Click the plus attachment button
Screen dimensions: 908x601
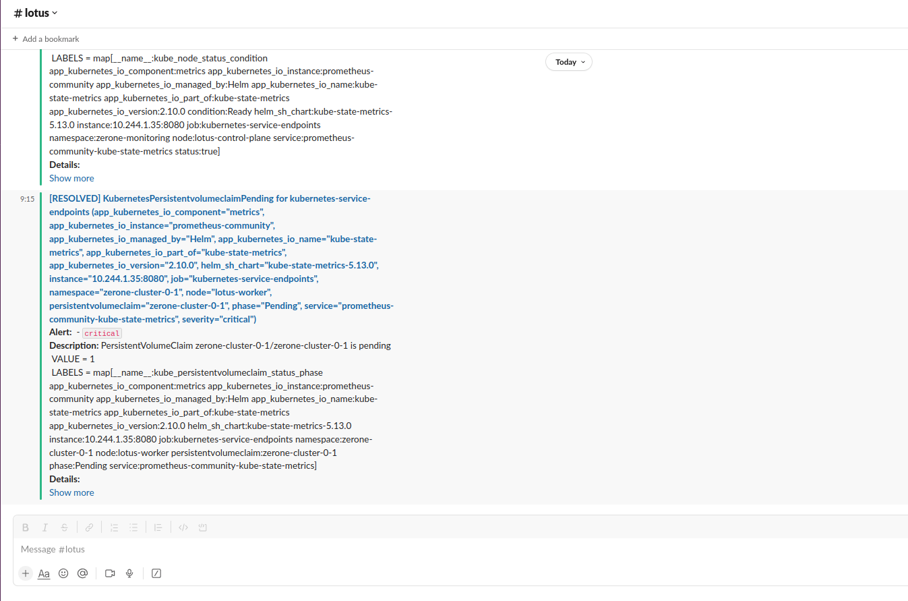(x=26, y=573)
